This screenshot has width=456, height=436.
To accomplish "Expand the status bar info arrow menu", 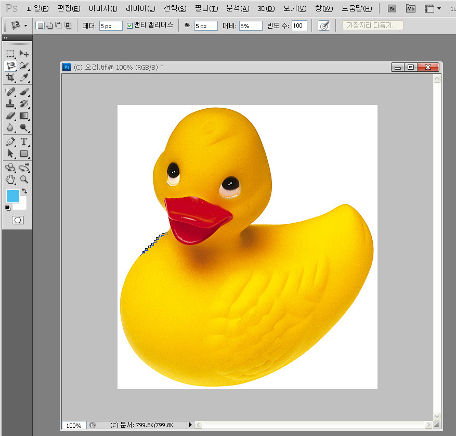I will pos(190,425).
